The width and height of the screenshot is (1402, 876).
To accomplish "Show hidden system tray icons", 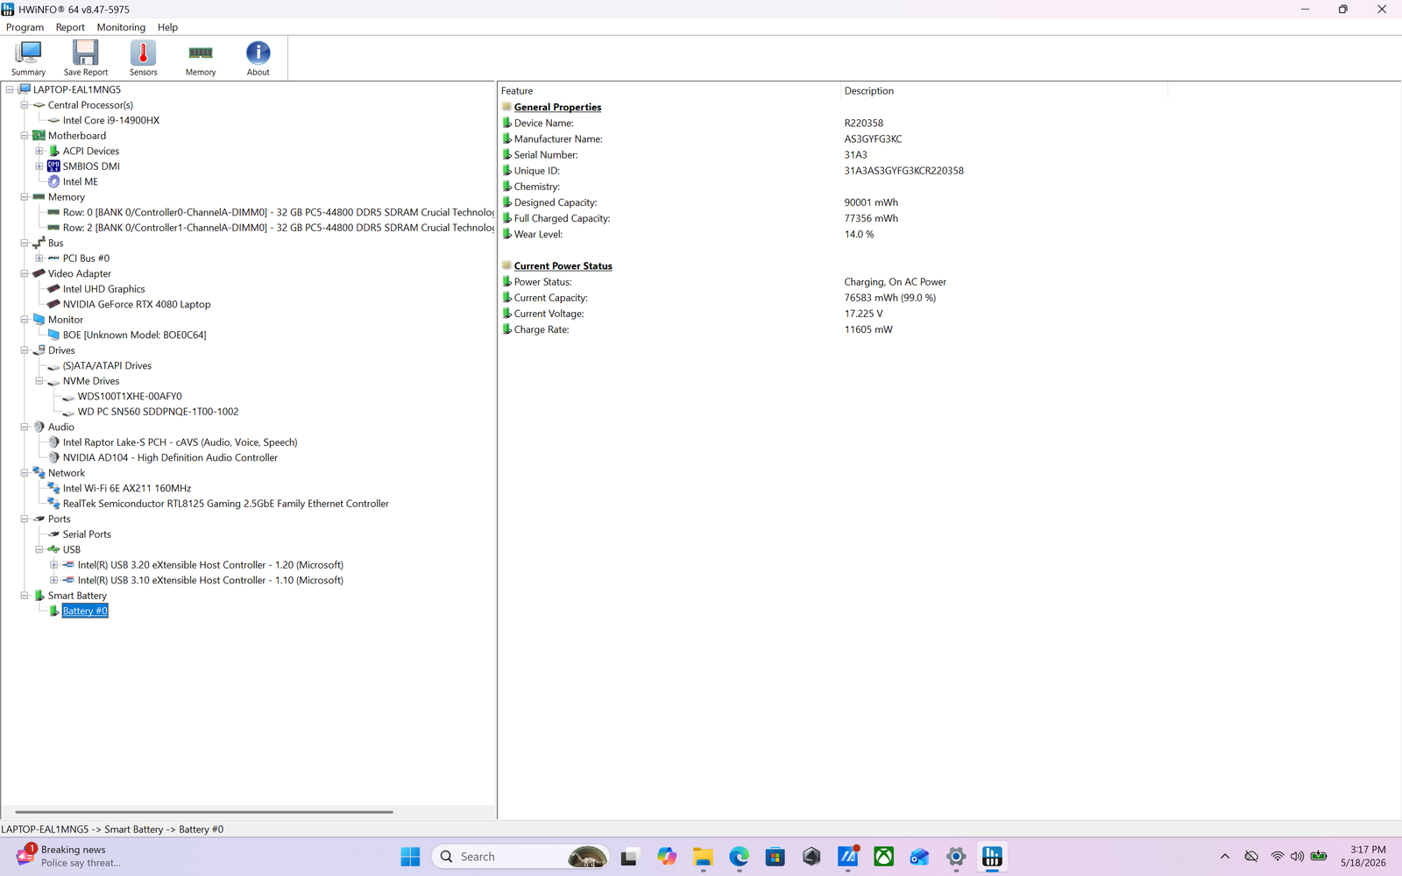I will [x=1225, y=857].
